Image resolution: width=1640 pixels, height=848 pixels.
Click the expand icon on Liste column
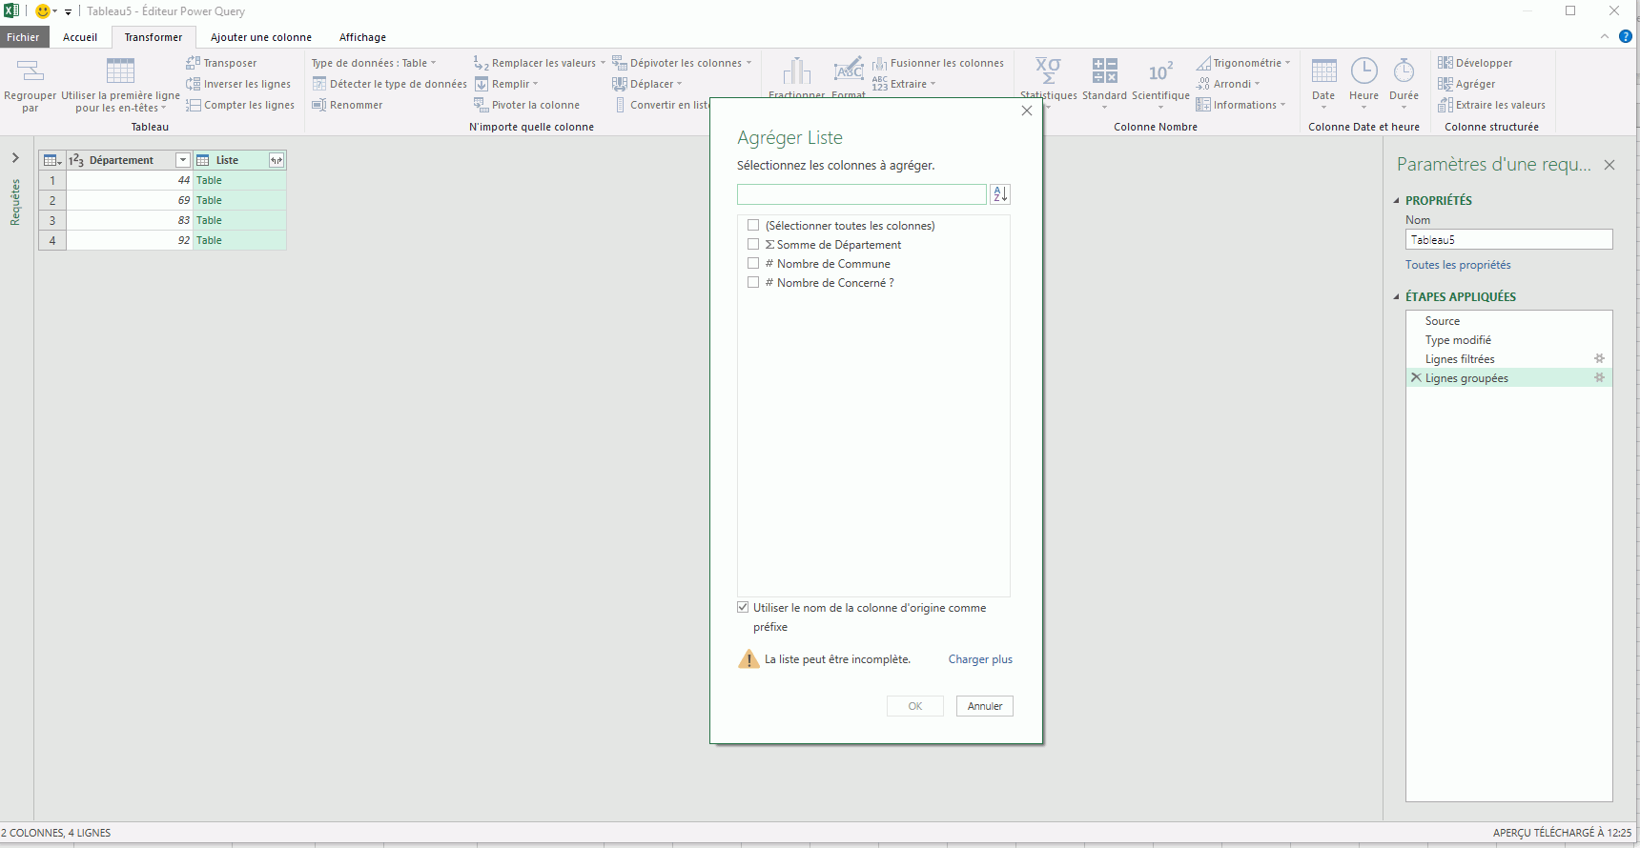pos(277,160)
